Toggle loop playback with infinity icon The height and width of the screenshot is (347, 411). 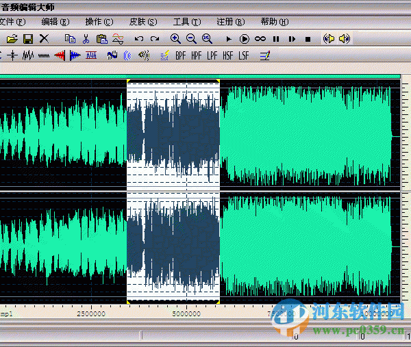click(260, 39)
